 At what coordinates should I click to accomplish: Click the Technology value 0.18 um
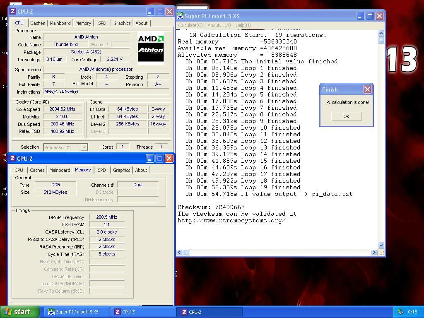coord(54,59)
